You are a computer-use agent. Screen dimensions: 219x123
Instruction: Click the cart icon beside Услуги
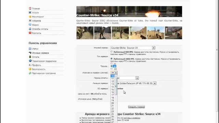click(30, 13)
